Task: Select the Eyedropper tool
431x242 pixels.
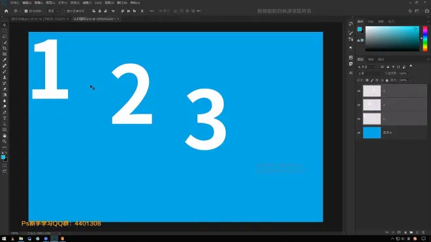Action: point(5,60)
